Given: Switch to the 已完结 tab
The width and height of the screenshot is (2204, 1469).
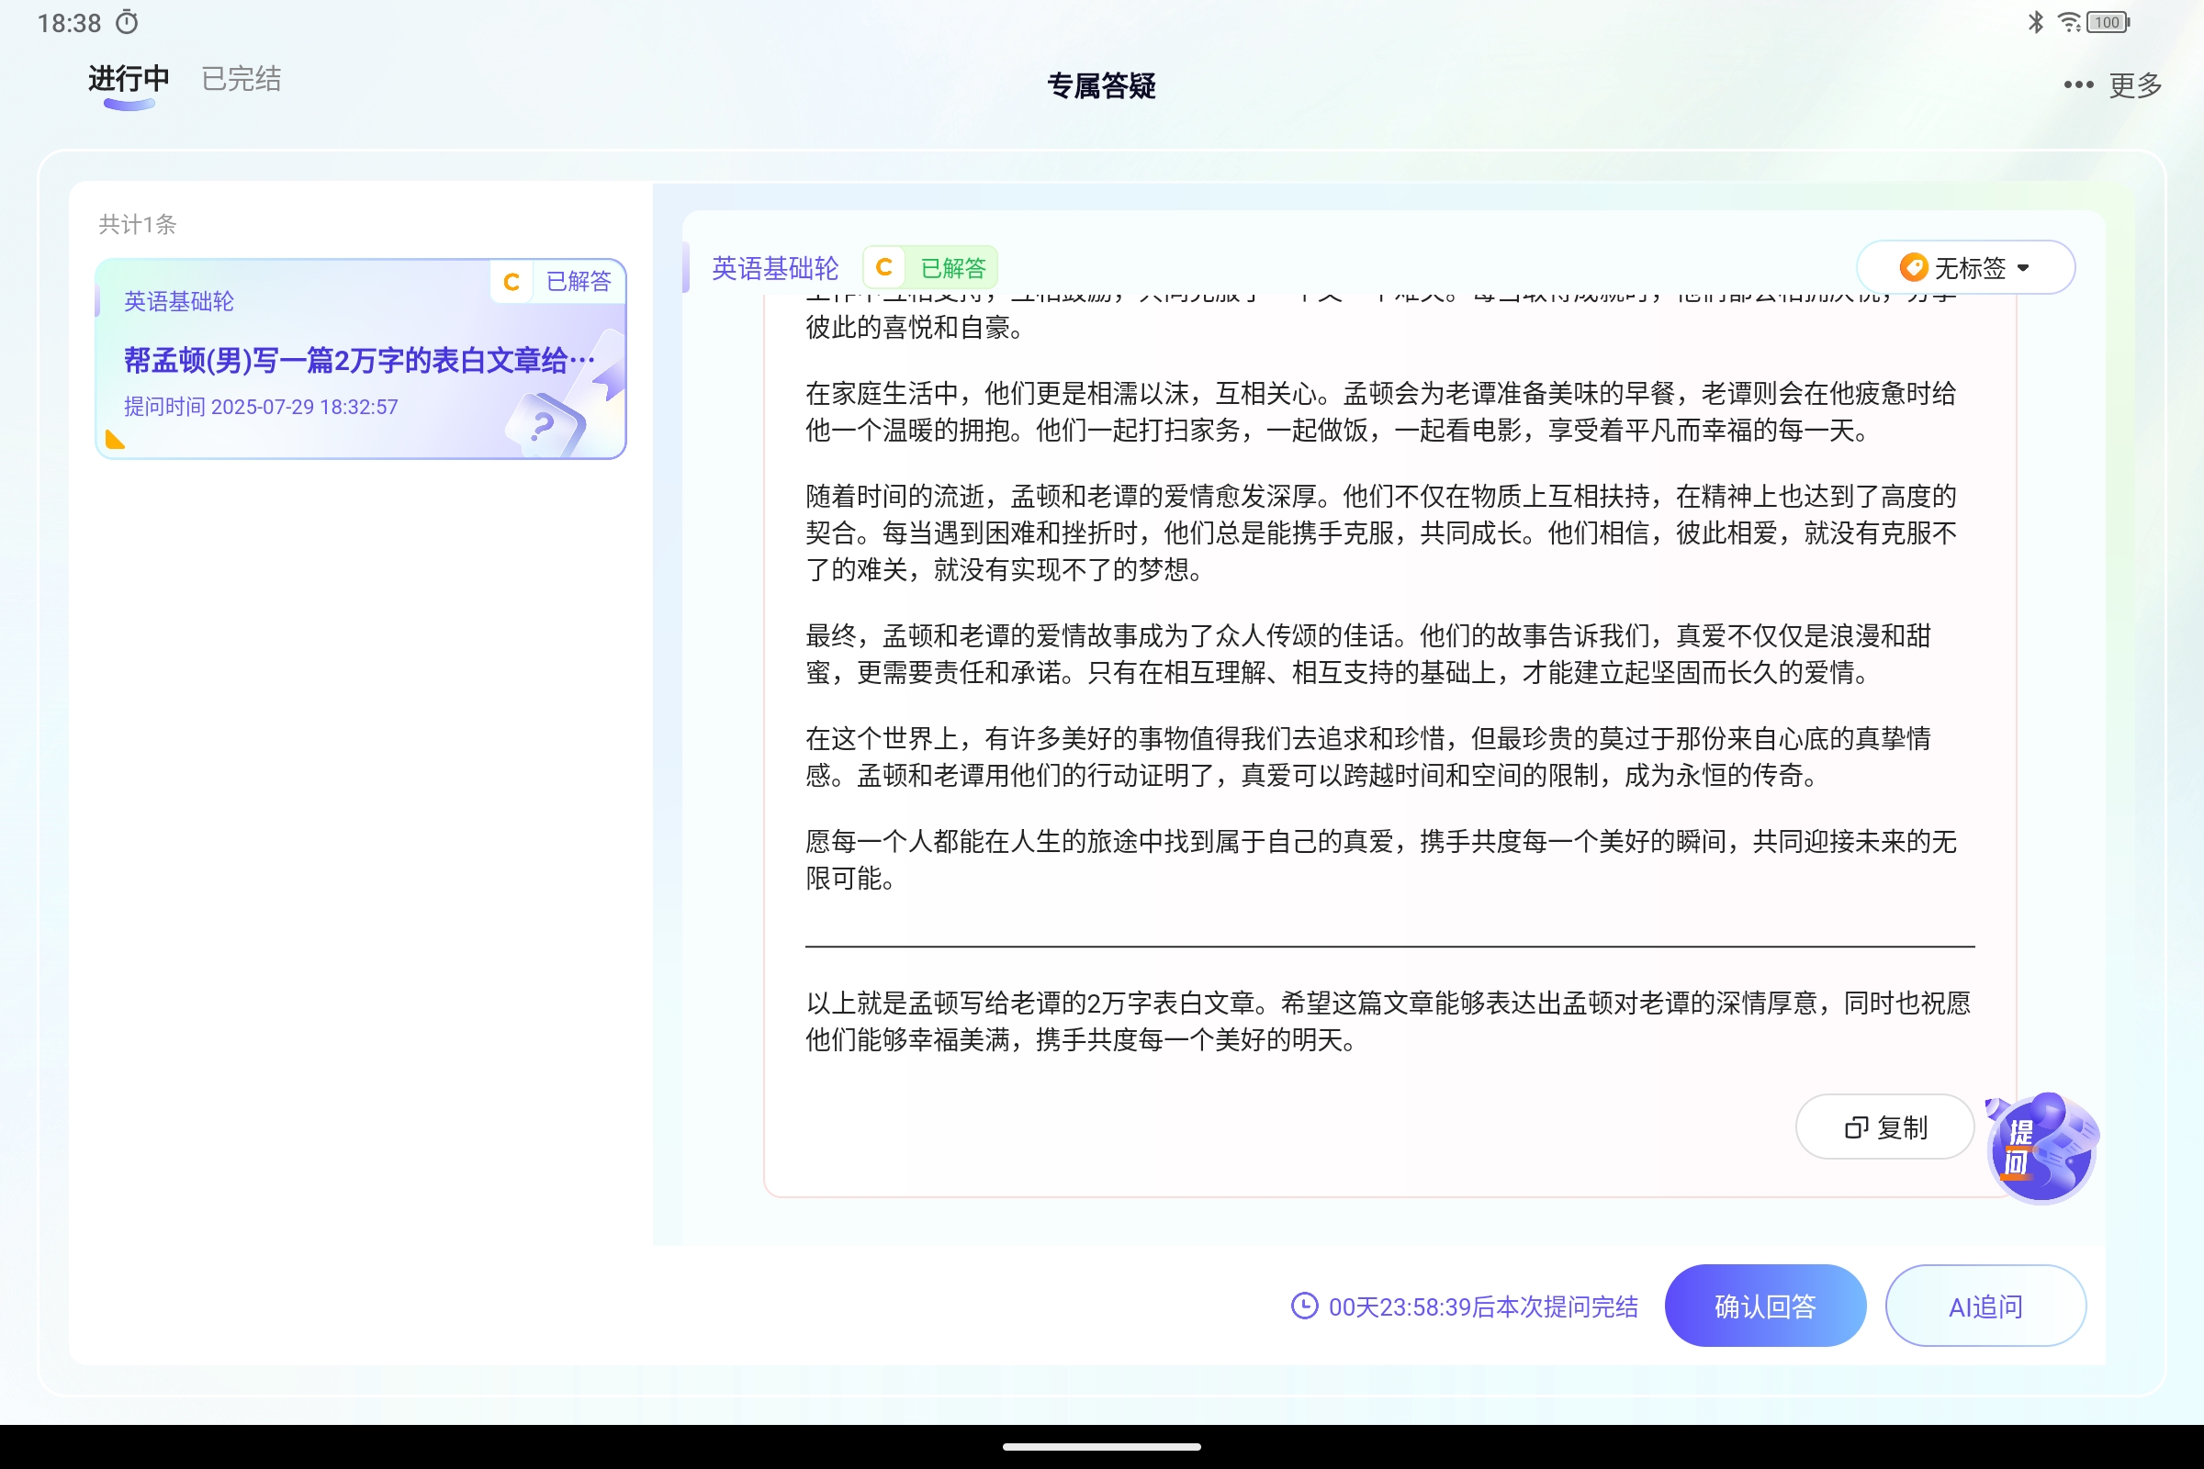Looking at the screenshot, I should pos(241,79).
